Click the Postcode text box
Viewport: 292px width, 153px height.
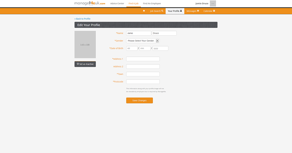(143, 82)
